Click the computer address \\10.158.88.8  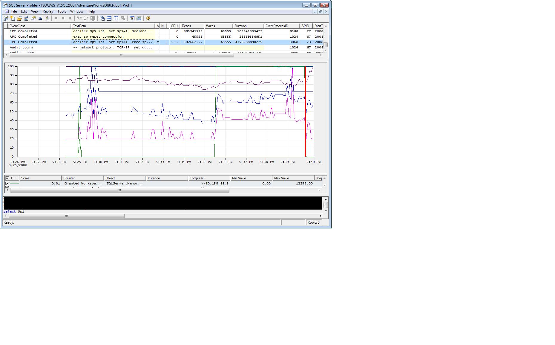pos(215,184)
